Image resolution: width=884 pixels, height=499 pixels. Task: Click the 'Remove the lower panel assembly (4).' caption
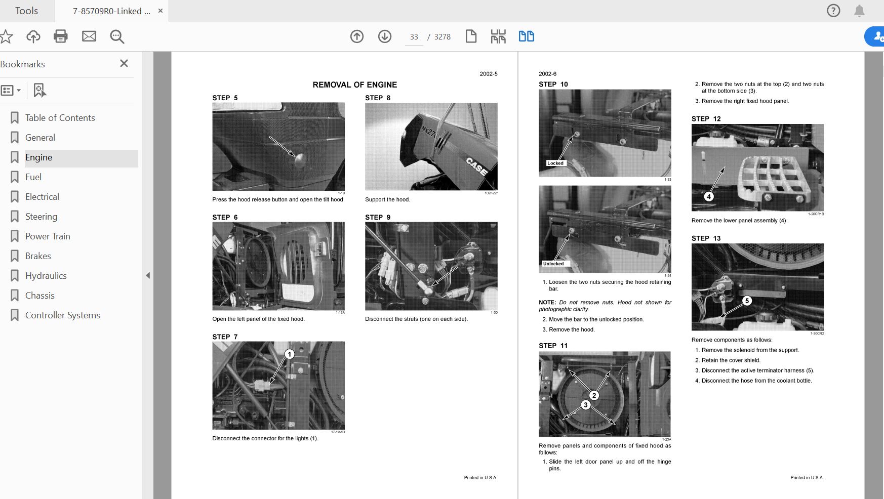pos(740,221)
